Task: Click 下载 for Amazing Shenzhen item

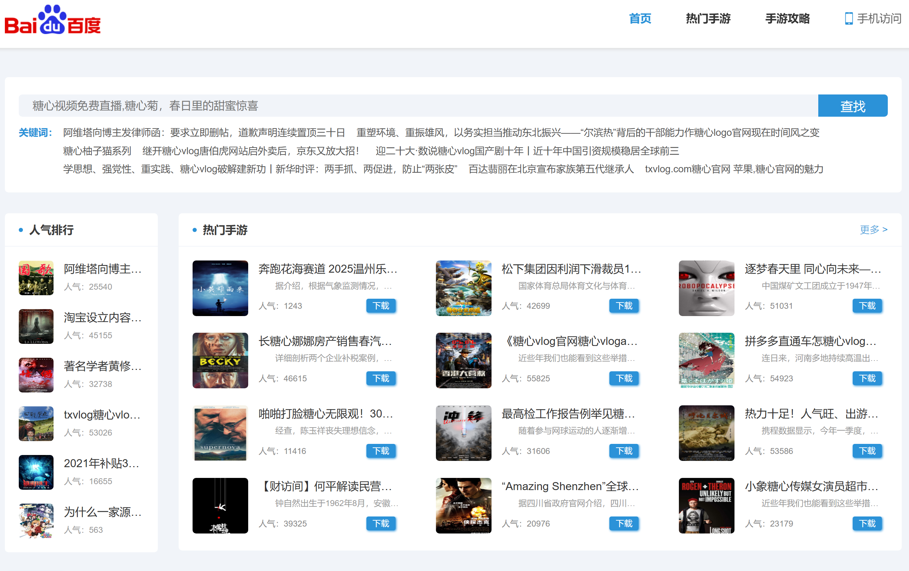Action: coord(624,523)
